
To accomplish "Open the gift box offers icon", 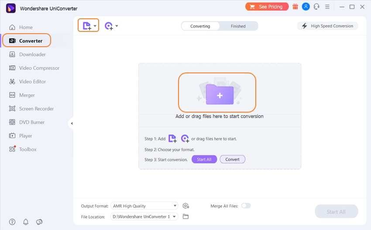I will (295, 7).
